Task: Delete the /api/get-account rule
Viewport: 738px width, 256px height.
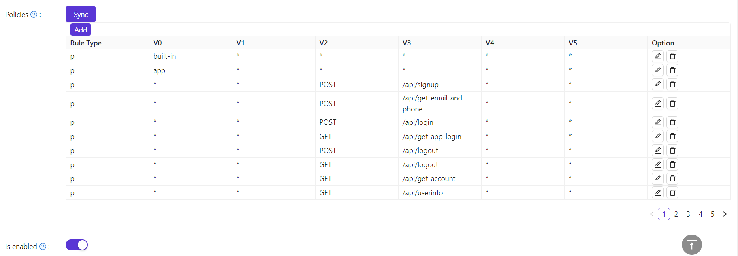Action: click(x=672, y=178)
